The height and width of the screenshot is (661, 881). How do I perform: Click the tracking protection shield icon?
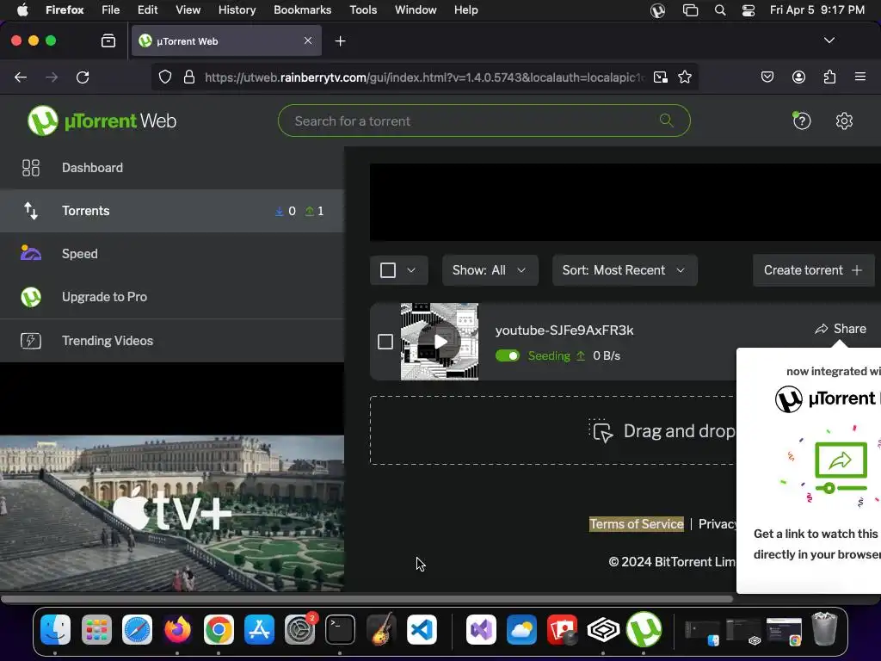[x=165, y=77]
